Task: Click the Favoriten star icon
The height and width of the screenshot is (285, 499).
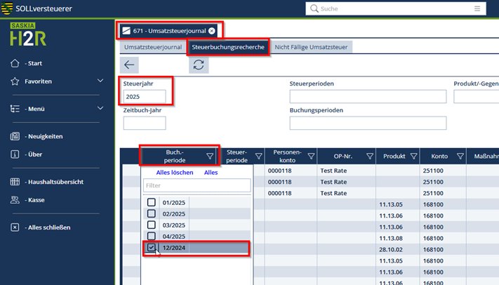Action: click(x=15, y=81)
